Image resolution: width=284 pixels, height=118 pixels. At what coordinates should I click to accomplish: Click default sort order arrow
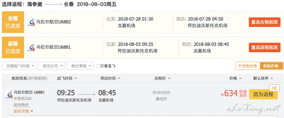click(272, 78)
